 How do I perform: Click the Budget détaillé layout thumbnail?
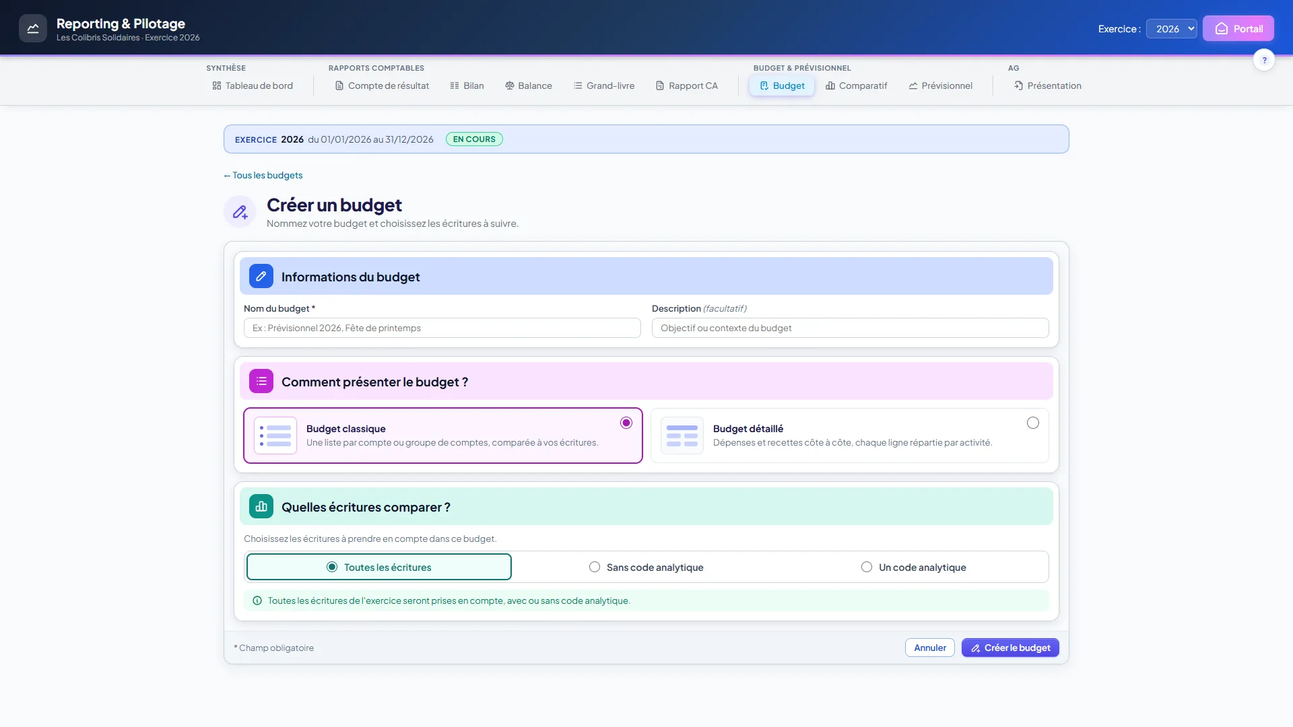pos(682,436)
